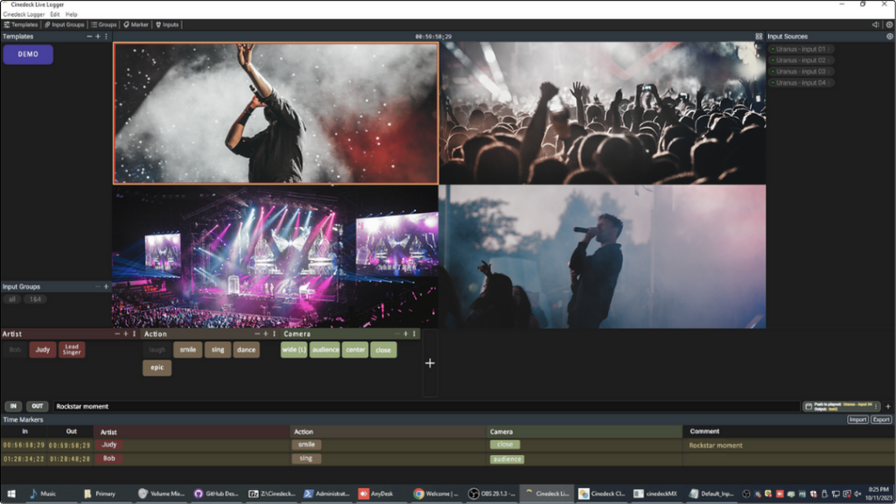This screenshot has height=504, width=896.
Task: Open the Action panel three-dot options menu
Action: tap(274, 333)
